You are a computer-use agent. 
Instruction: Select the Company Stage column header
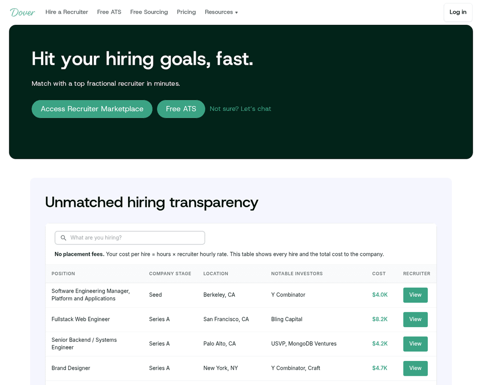coord(170,274)
